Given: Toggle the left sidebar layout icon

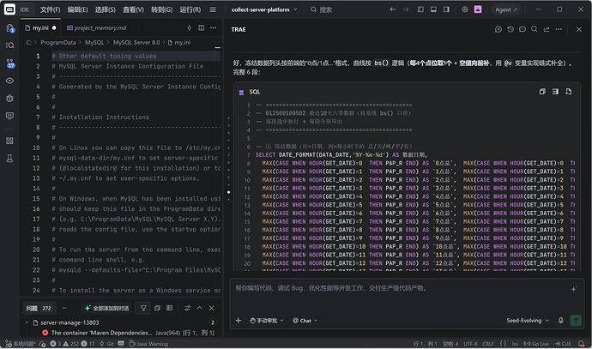Looking at the screenshot, I should 420,9.
